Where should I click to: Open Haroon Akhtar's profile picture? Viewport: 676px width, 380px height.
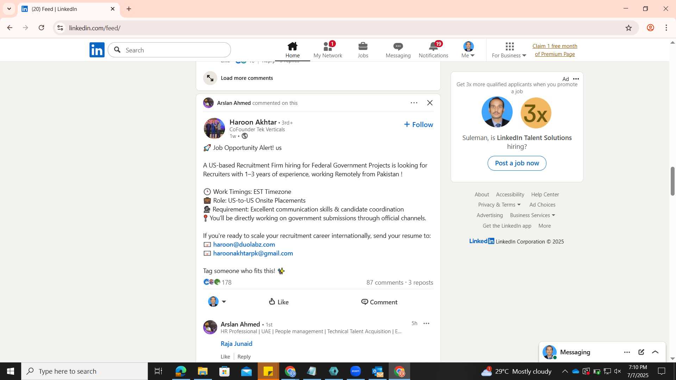point(214,128)
